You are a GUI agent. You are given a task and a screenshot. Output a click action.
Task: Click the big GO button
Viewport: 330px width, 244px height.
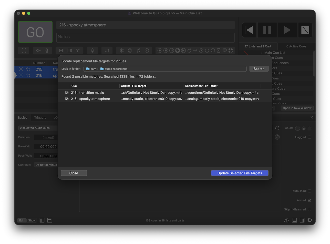[35, 32]
